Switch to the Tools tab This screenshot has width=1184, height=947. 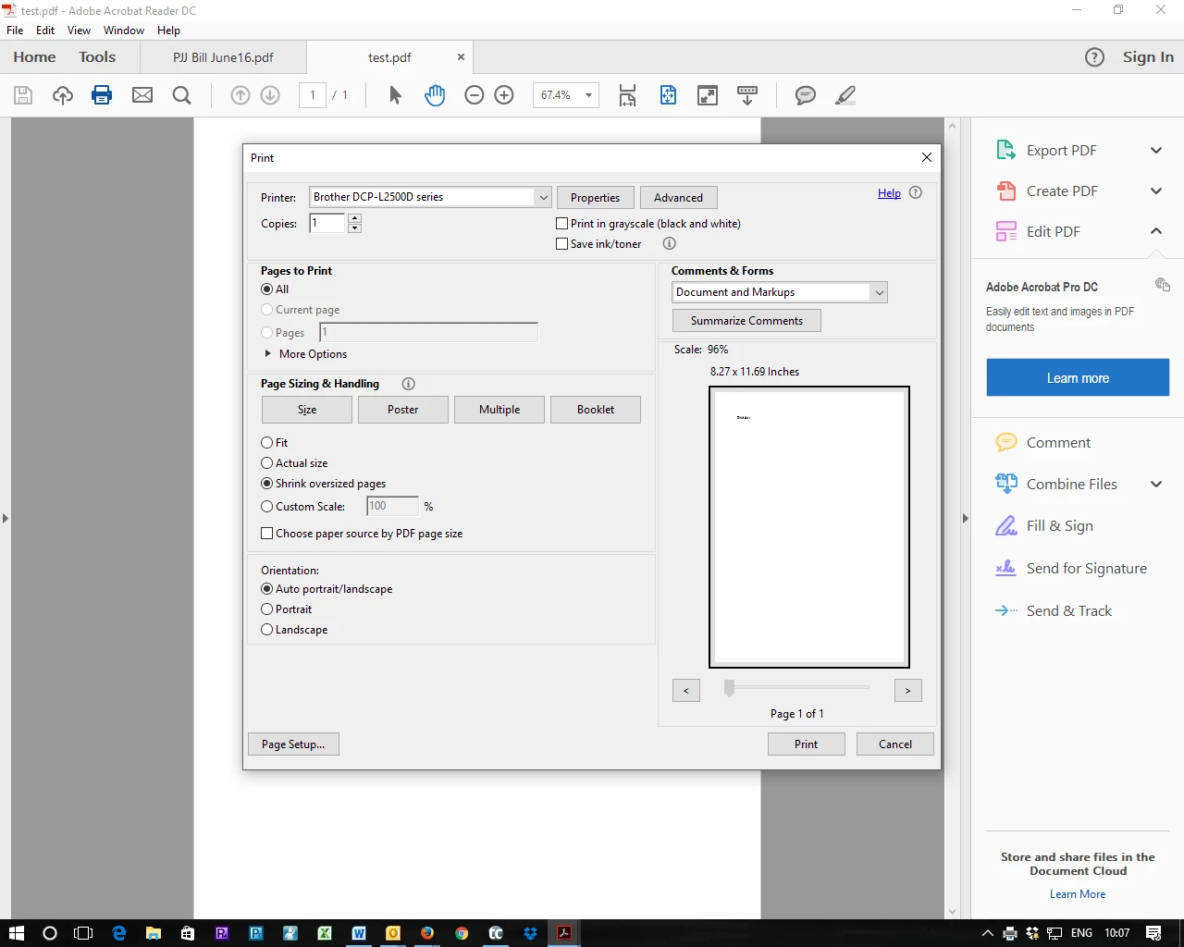point(97,57)
